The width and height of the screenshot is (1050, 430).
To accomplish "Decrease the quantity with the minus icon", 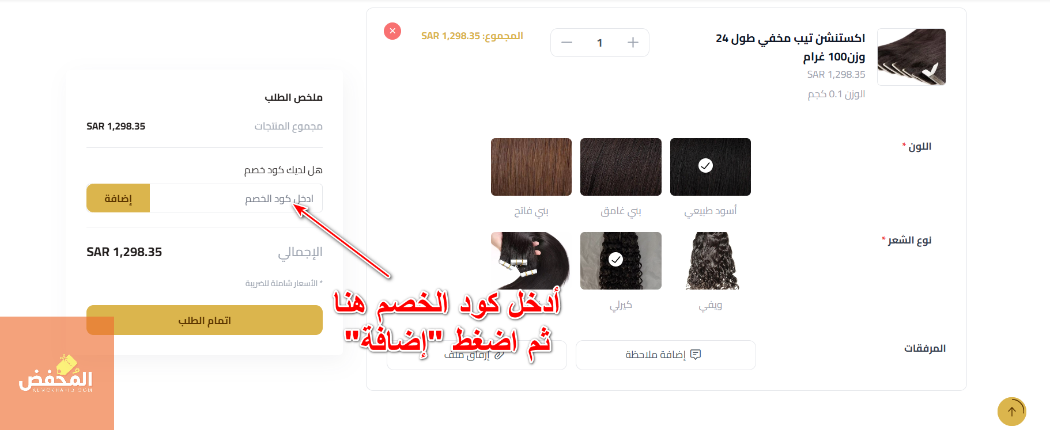I will point(566,43).
